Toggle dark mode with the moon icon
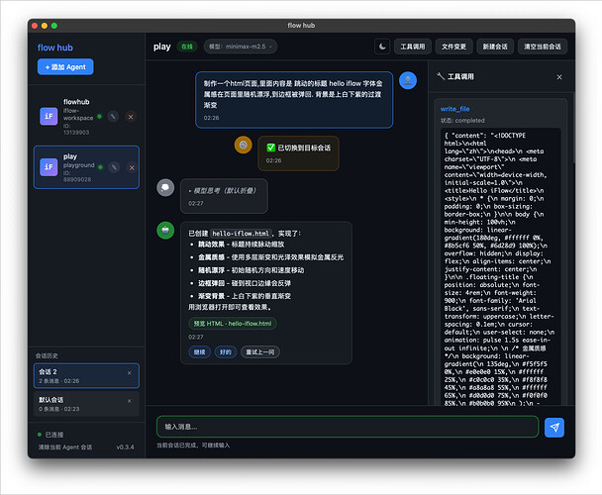The height and width of the screenshot is (495, 602). 383,47
